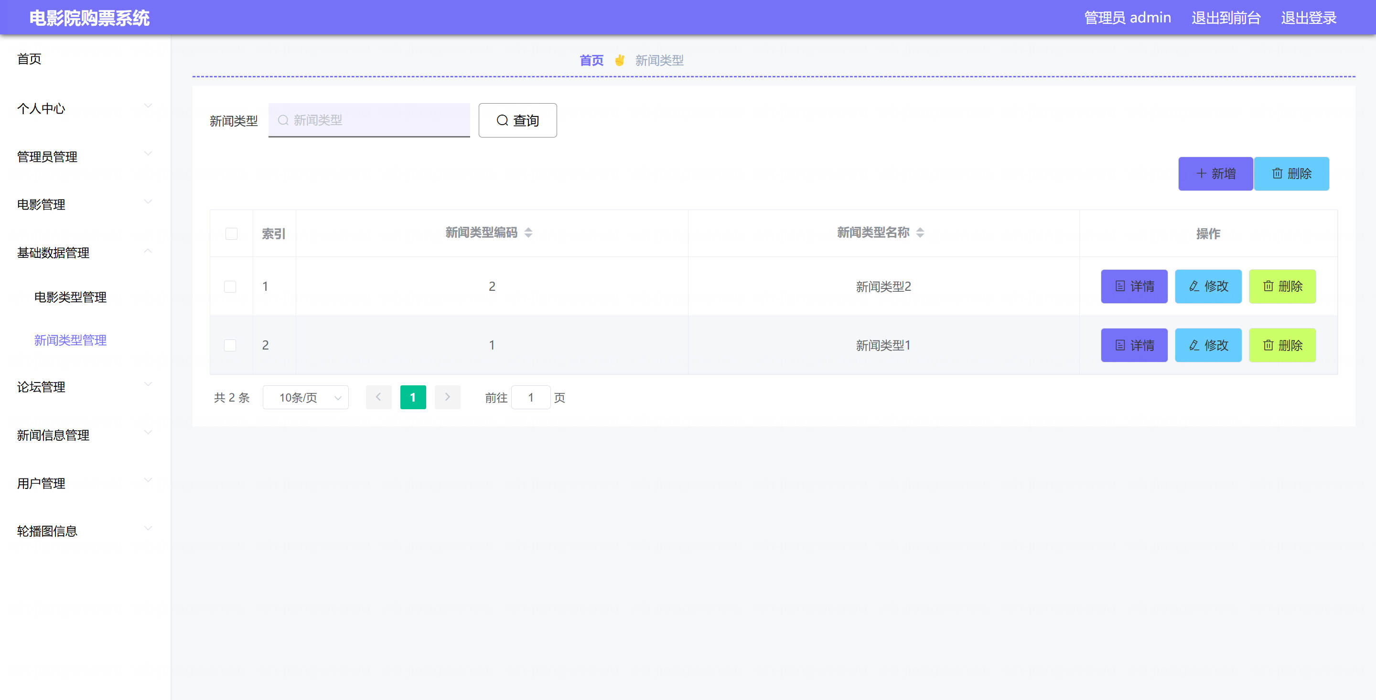Image resolution: width=1376 pixels, height=700 pixels.
Task: Open the 10条/页 page size dropdown
Action: 306,397
